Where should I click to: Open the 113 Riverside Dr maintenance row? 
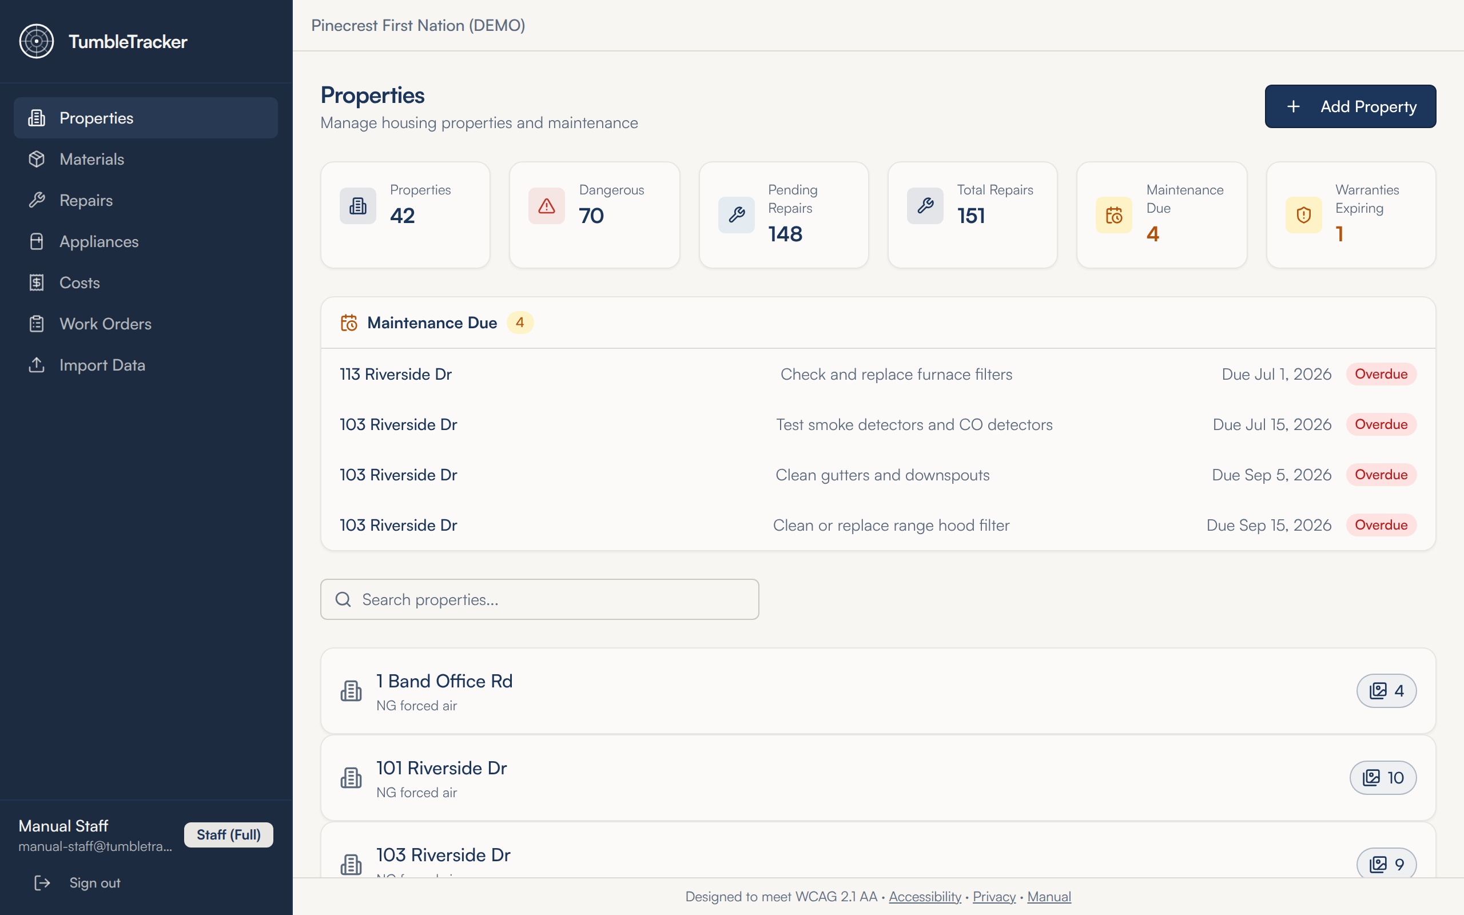tap(878, 374)
